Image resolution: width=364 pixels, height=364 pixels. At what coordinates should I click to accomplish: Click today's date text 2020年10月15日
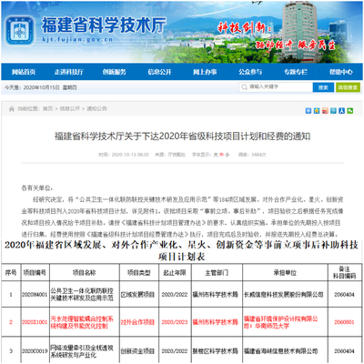(42, 87)
